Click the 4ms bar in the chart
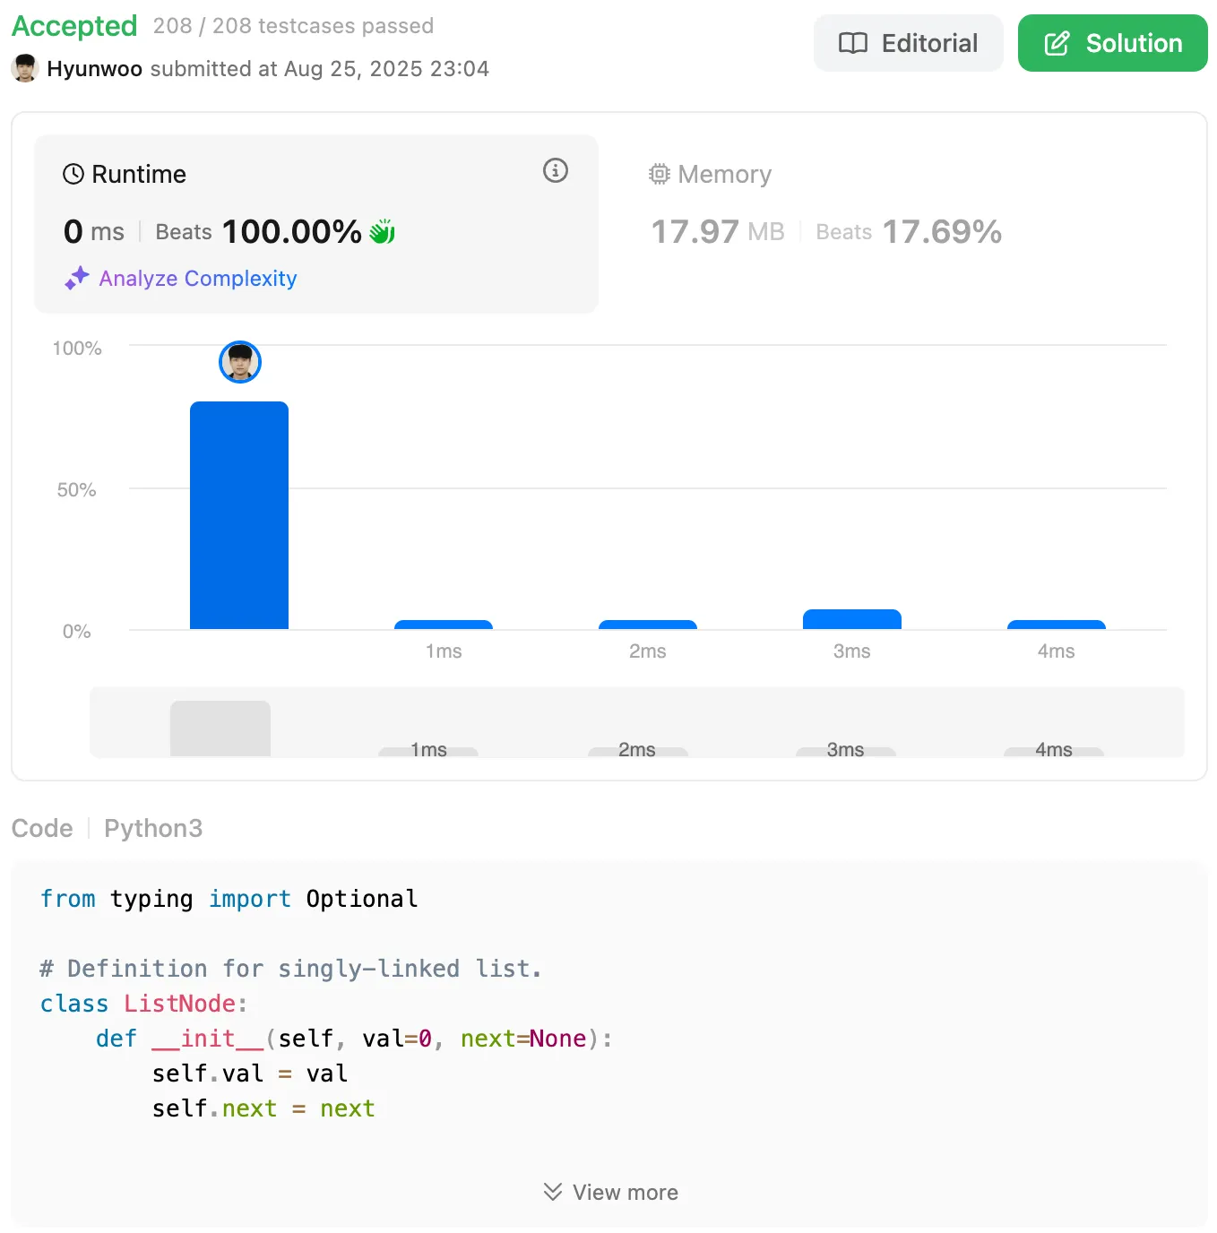 (x=1056, y=625)
